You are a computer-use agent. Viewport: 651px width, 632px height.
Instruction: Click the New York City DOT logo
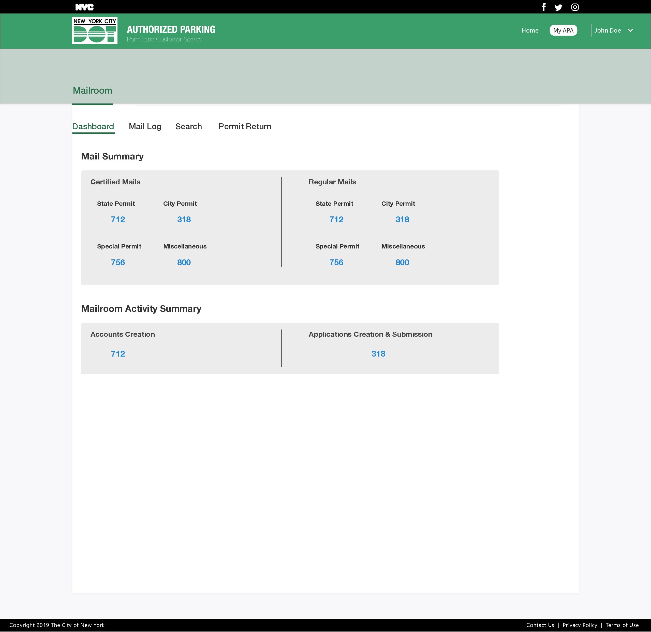pyautogui.click(x=95, y=31)
